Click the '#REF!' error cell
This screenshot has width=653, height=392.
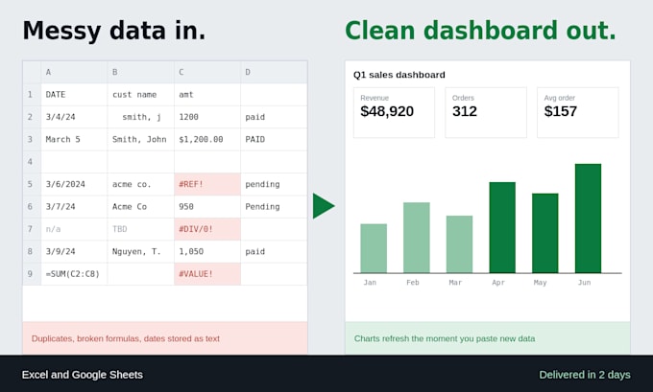pyautogui.click(x=207, y=184)
